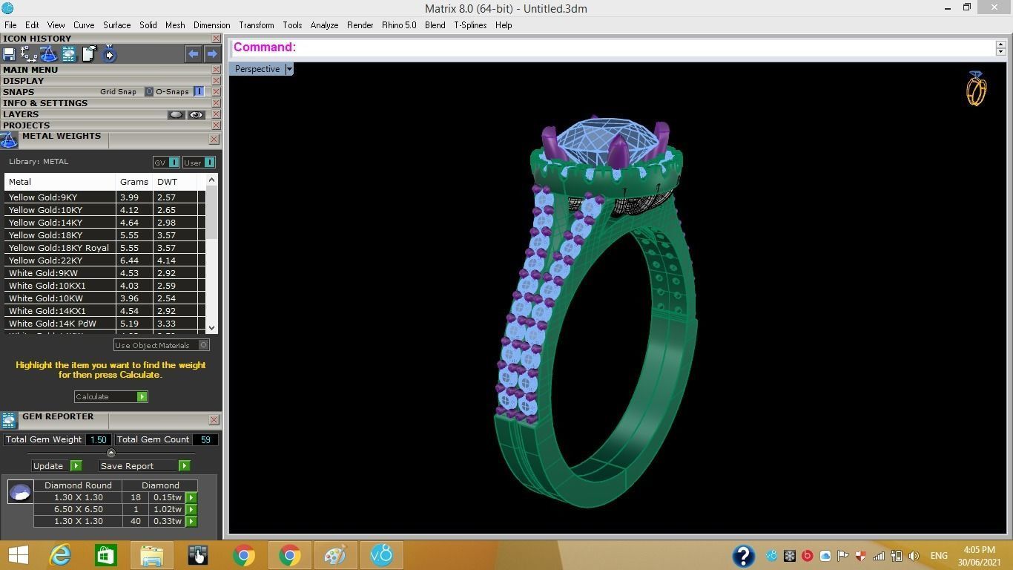Expand the Snaps panel
1013x570 pixels.
click(19, 92)
